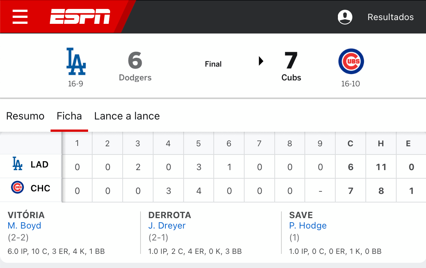
Task: Open the hamburger menu icon
Action: tap(20, 17)
